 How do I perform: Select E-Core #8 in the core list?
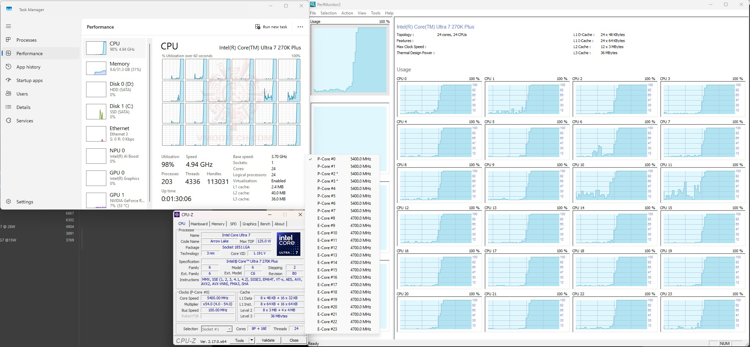[x=342, y=218]
